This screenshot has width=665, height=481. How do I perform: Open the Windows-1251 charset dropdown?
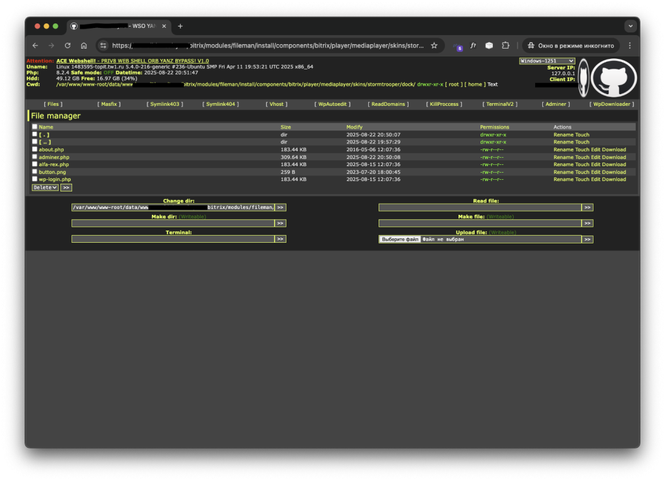547,61
